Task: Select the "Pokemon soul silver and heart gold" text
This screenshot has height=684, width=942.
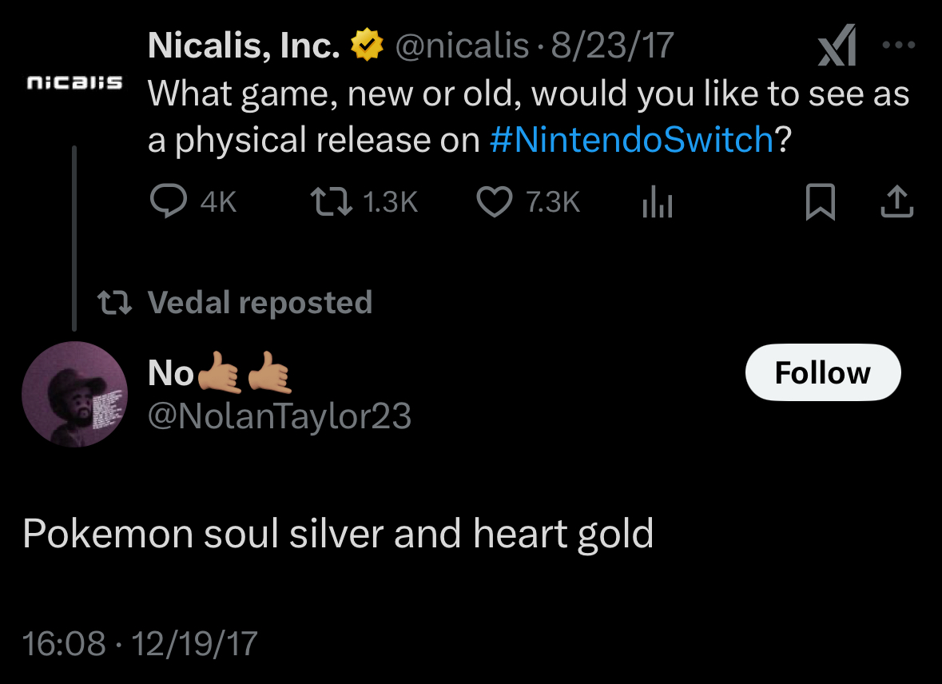Action: coord(338,534)
